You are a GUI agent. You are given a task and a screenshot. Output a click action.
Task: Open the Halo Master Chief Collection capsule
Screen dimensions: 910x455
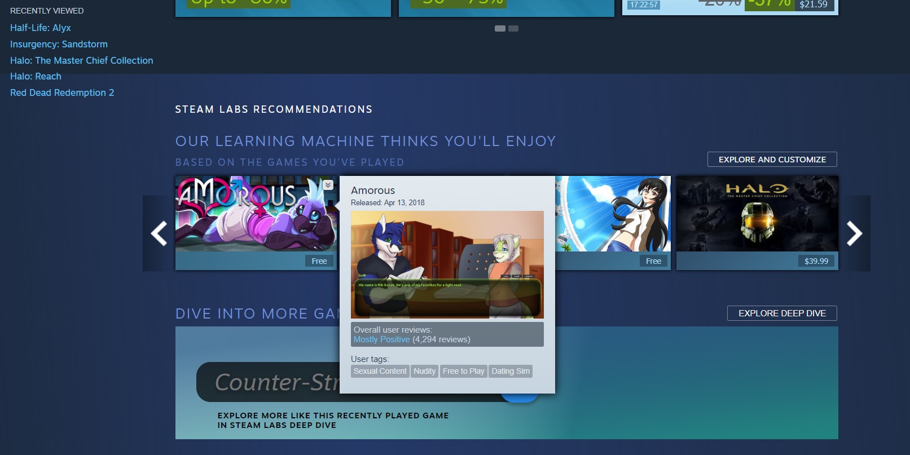757,214
